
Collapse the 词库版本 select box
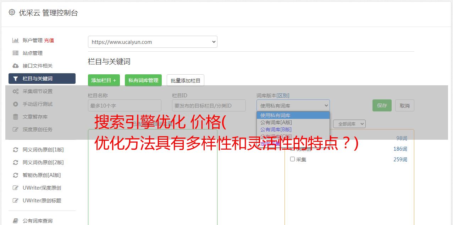[x=293, y=105]
